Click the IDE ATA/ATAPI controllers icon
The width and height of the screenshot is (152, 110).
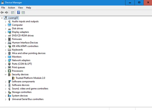[9, 46]
